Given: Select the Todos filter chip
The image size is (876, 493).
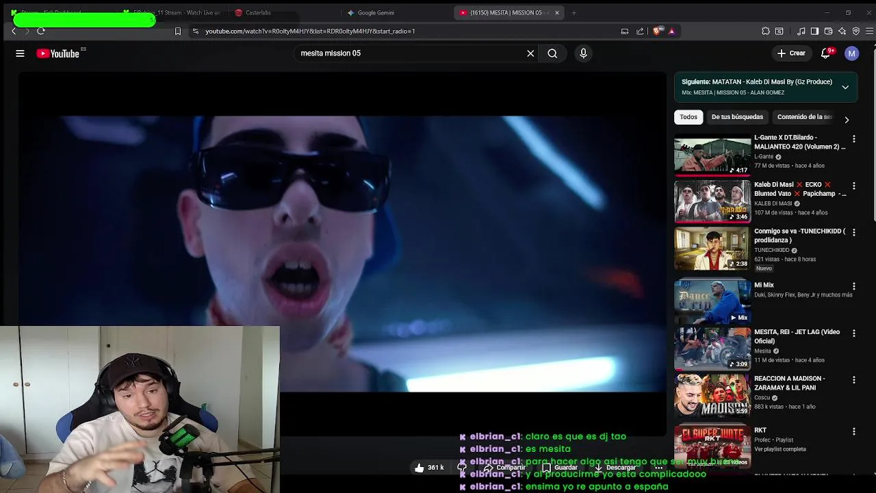Looking at the screenshot, I should click(688, 117).
